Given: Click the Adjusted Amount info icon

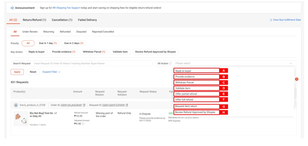Looking at the screenshot, I should [x=83, y=124].
